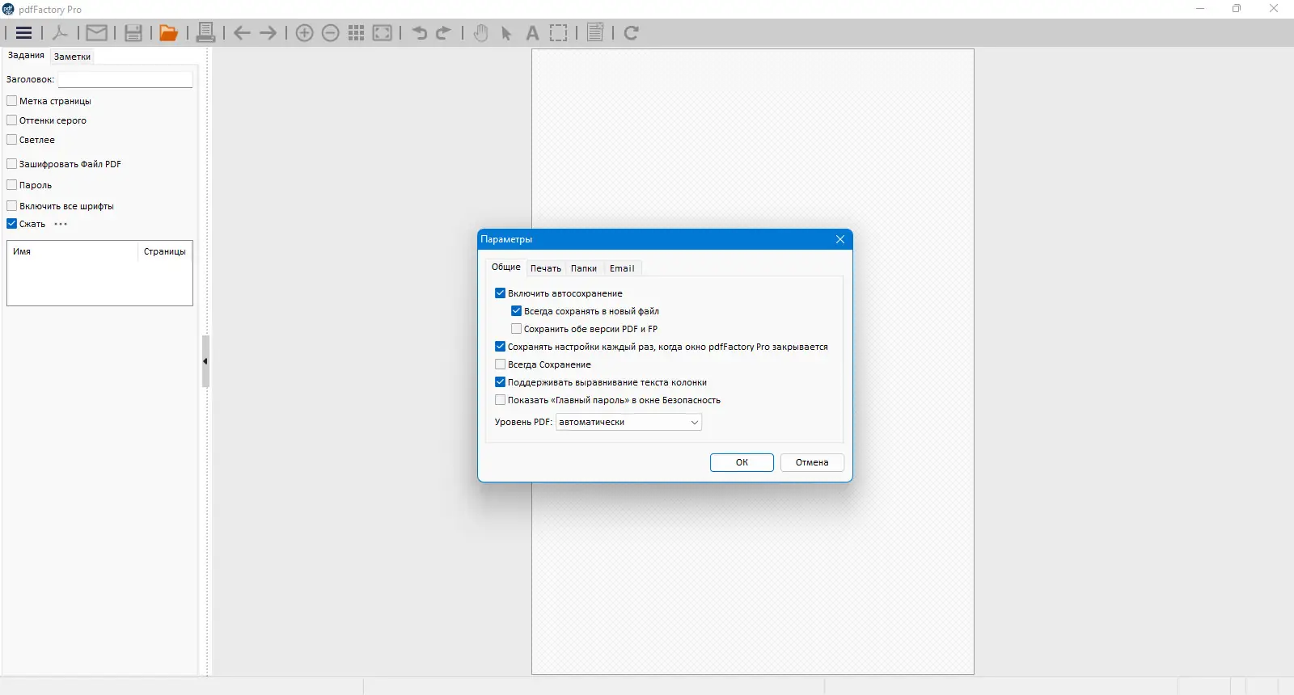Screen dimensions: 1294x695
Task: Click the pdfFactory Pro title bar icon
Action: click(8, 9)
